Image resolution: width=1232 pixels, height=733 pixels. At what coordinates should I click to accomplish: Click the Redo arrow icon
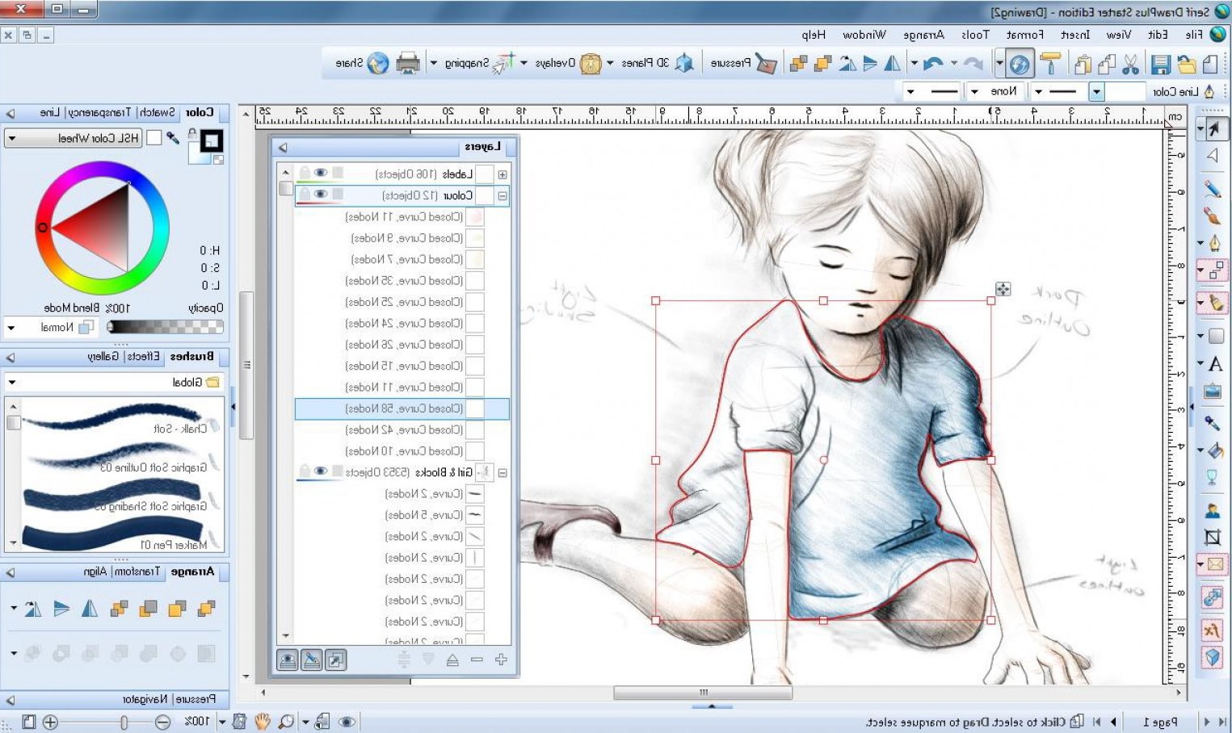pos(973,63)
